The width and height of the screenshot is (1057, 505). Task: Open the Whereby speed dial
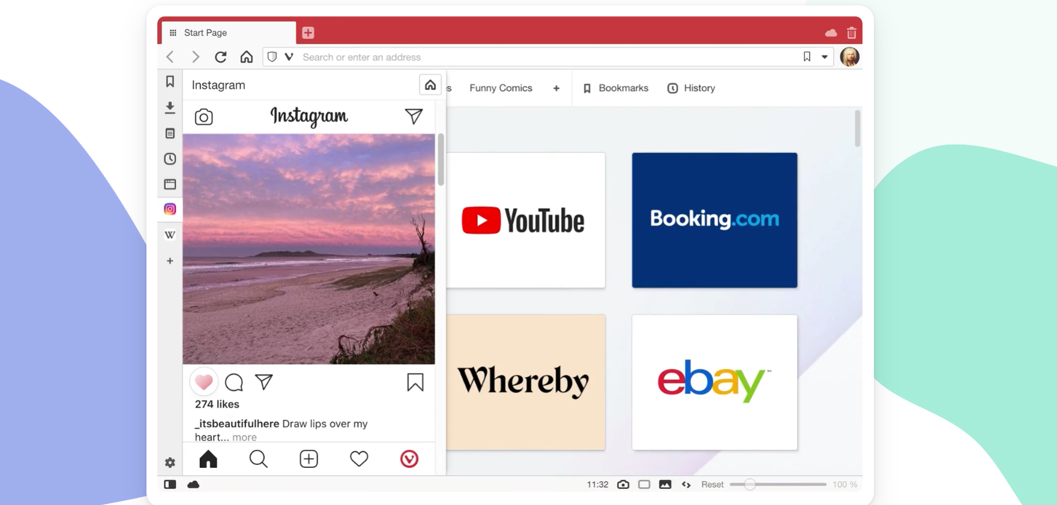pyautogui.click(x=526, y=382)
